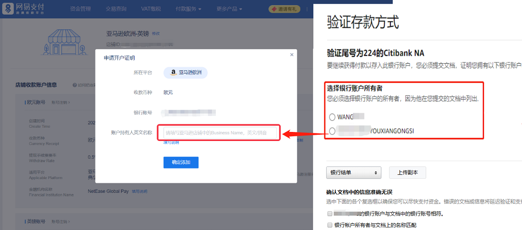
Task: Click the 上传副本 upload button
Action: 407,172
